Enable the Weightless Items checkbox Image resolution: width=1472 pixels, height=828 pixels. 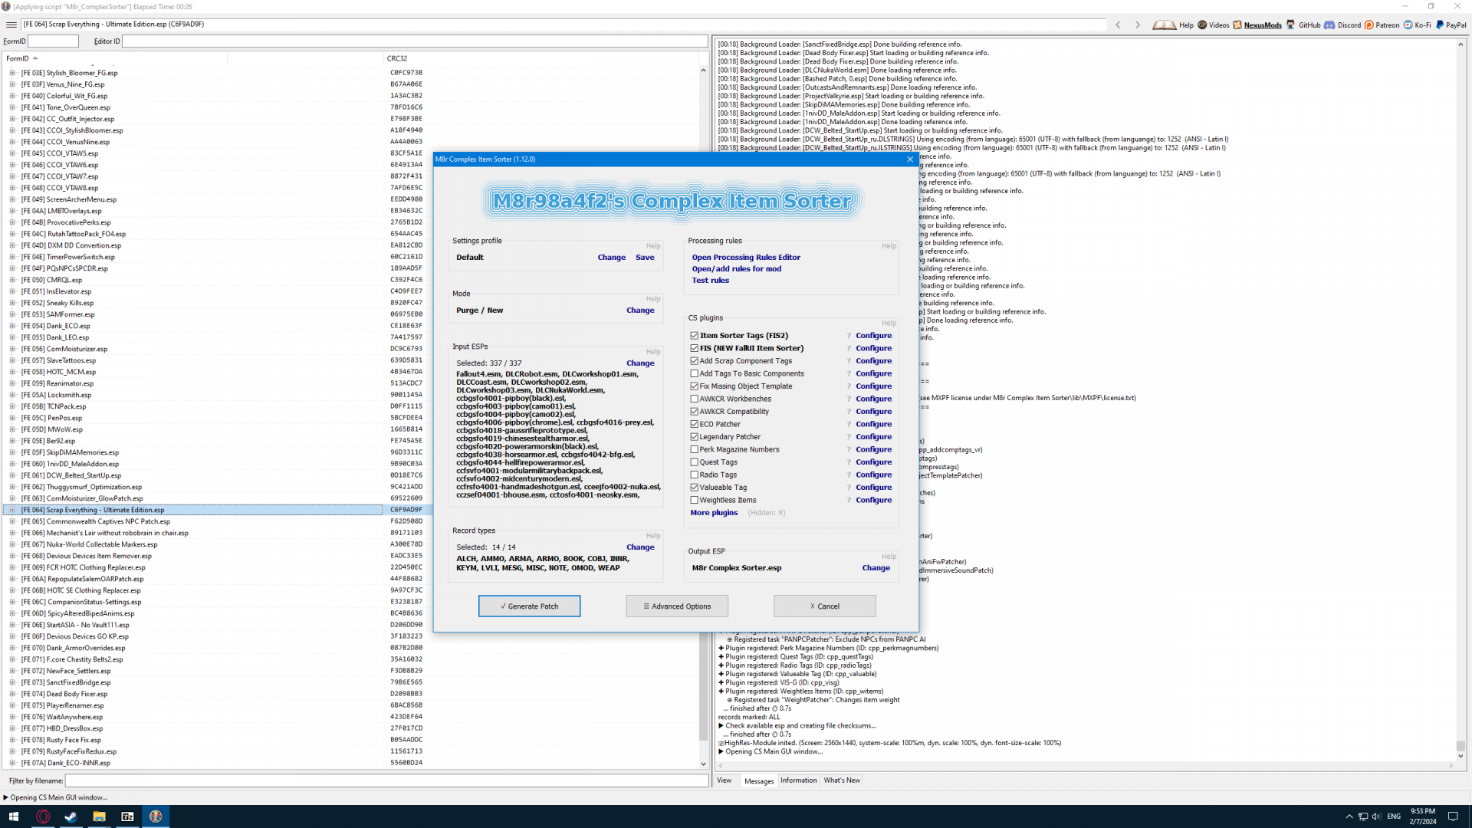tap(695, 500)
